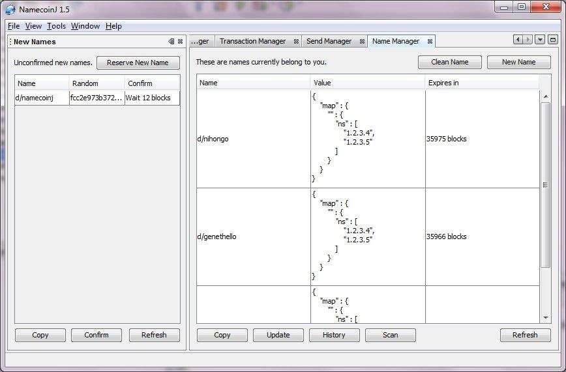
Task: Sort by Expires in column header
Action: tap(483, 83)
